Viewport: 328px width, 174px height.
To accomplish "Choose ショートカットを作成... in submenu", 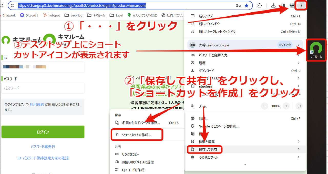I will (x=147, y=135).
